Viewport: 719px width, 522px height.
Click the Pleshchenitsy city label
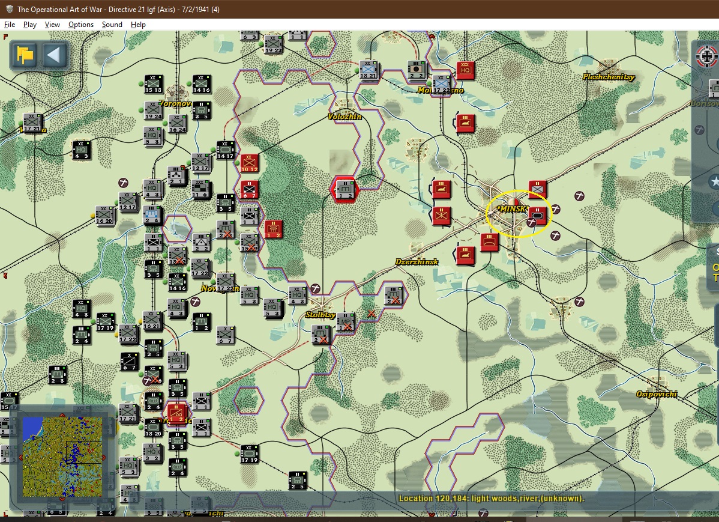(x=609, y=77)
